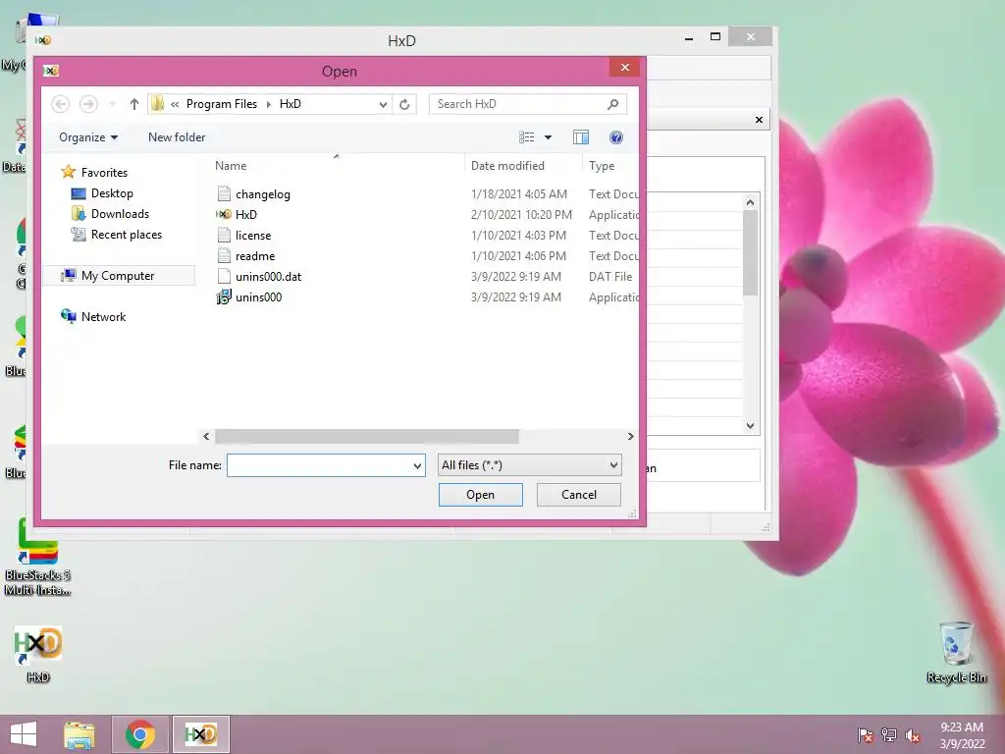Select the changelog file icon
This screenshot has width=1005, height=754.
click(224, 193)
